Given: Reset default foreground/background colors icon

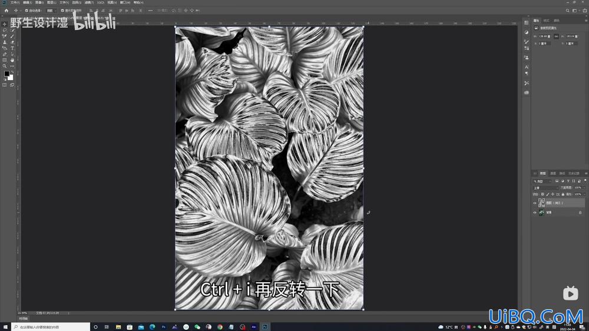Looking at the screenshot, I should (x=5, y=80).
